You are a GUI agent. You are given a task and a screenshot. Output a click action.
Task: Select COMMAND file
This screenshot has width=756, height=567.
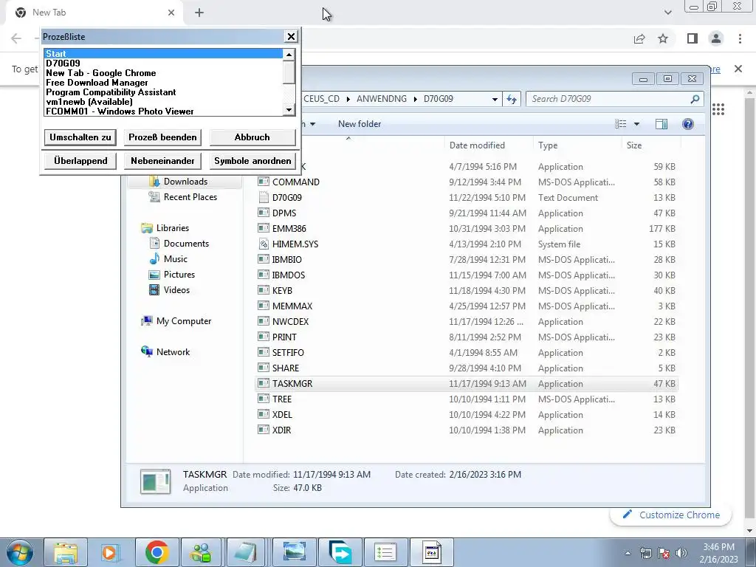click(x=295, y=182)
